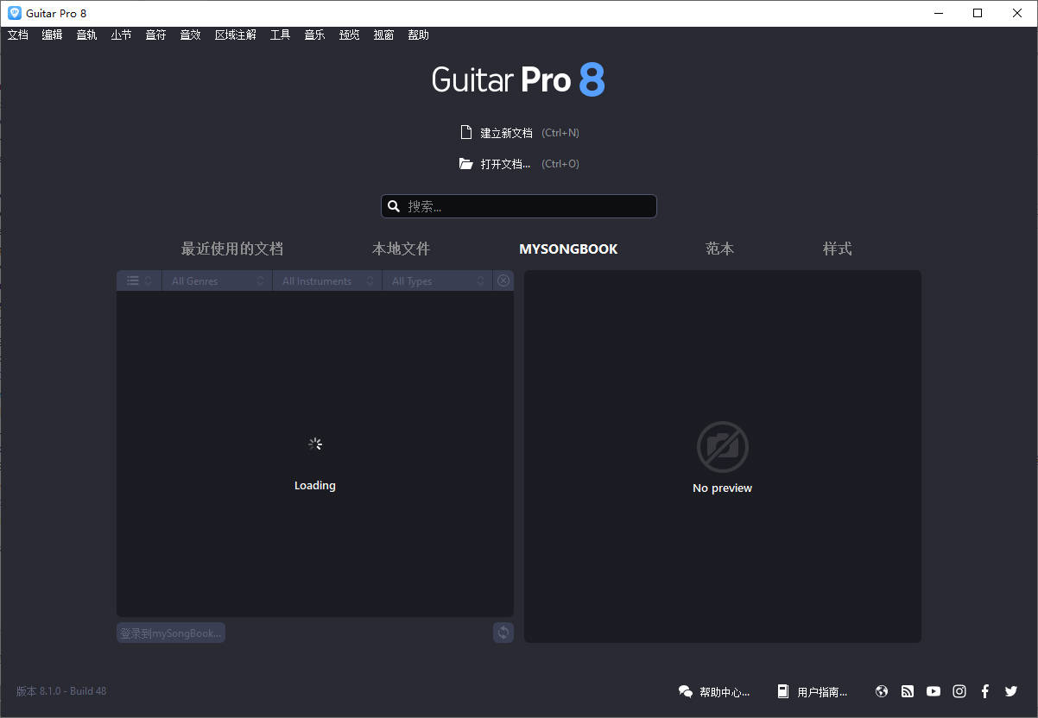Image resolution: width=1038 pixels, height=718 pixels.
Task: Open the 用户指南 user guide link
Action: [823, 691]
